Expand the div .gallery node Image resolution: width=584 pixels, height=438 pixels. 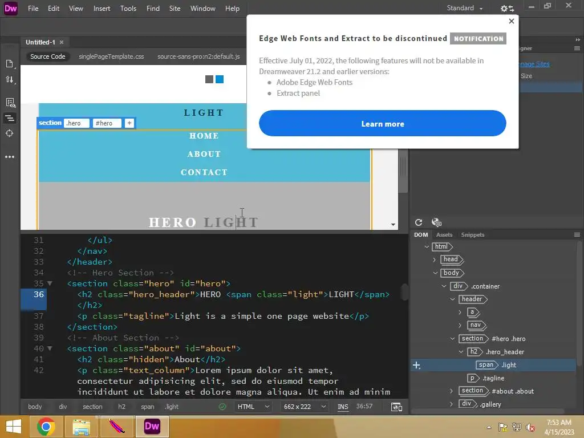point(452,404)
